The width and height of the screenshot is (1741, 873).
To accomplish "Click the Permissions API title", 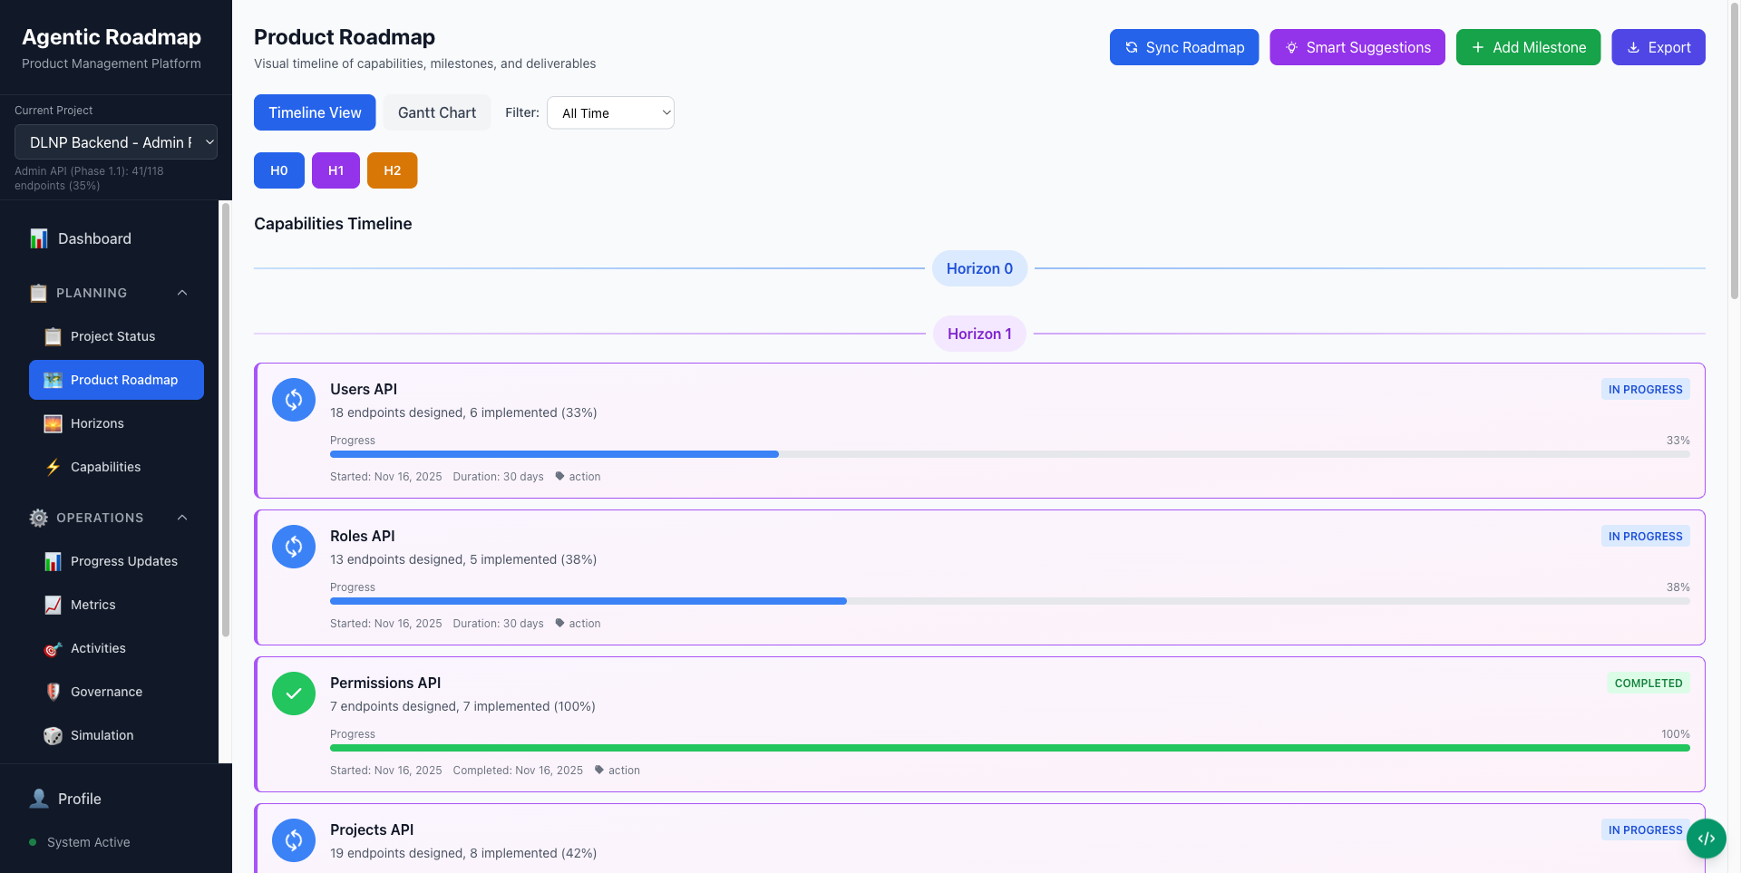I will pos(385,683).
